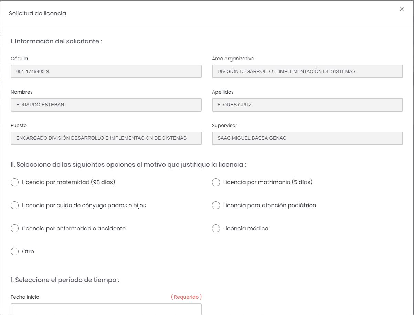This screenshot has height=315, width=414.
Task: Pick Licencia para atención pediátrica
Action: 216,206
